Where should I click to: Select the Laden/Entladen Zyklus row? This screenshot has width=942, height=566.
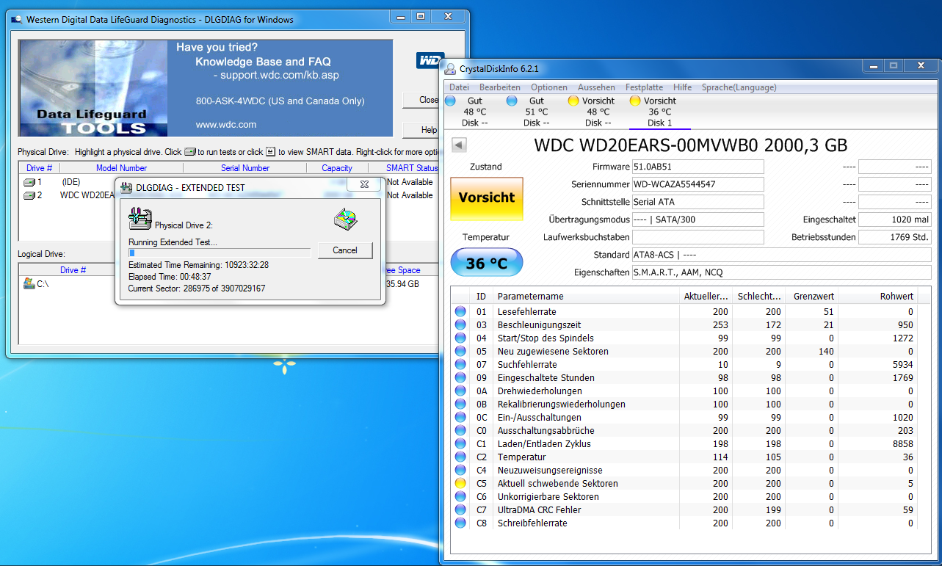[684, 444]
